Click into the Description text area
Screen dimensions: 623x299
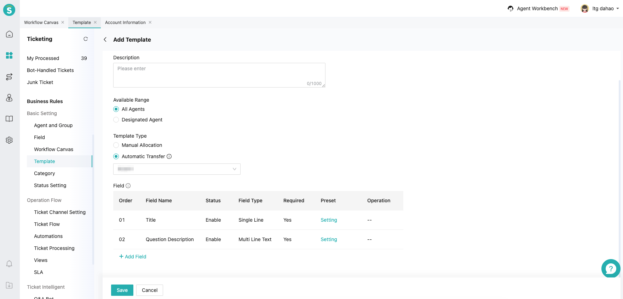pos(219,75)
